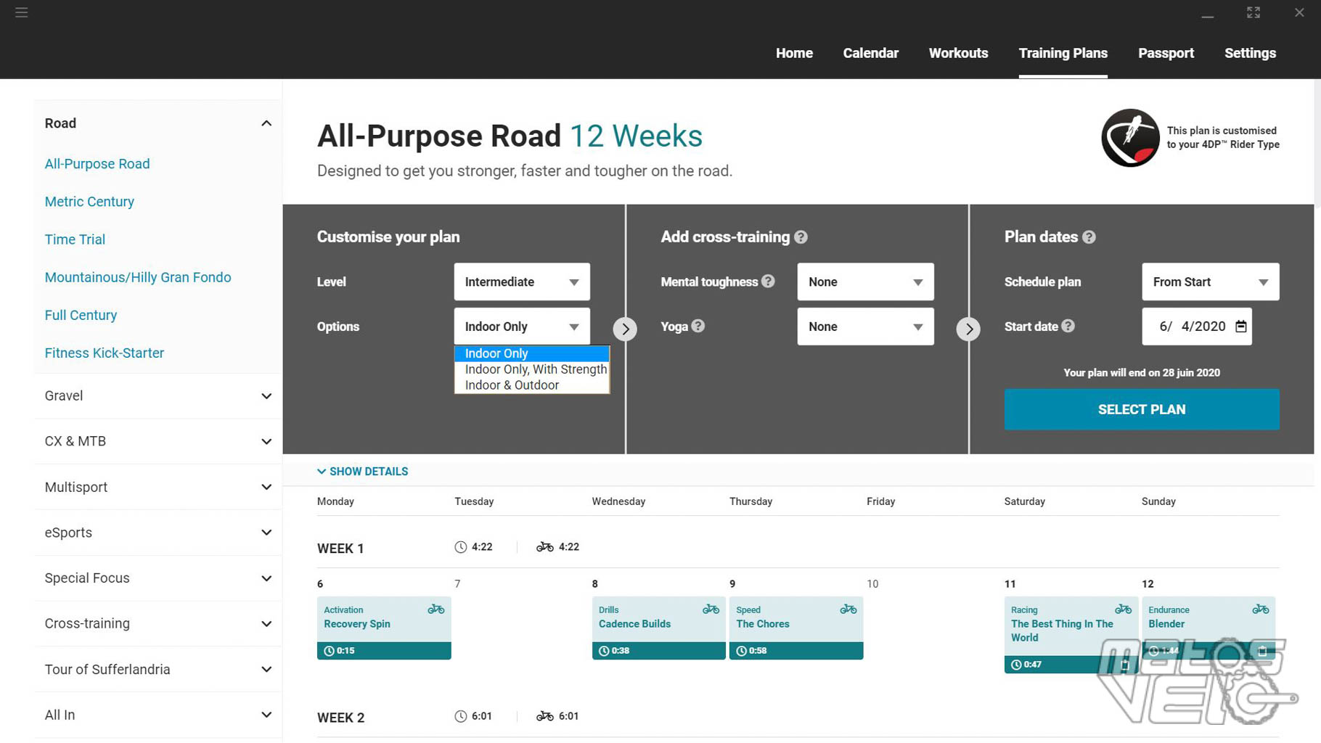Click the Week 1 total time clock icon

point(460,547)
